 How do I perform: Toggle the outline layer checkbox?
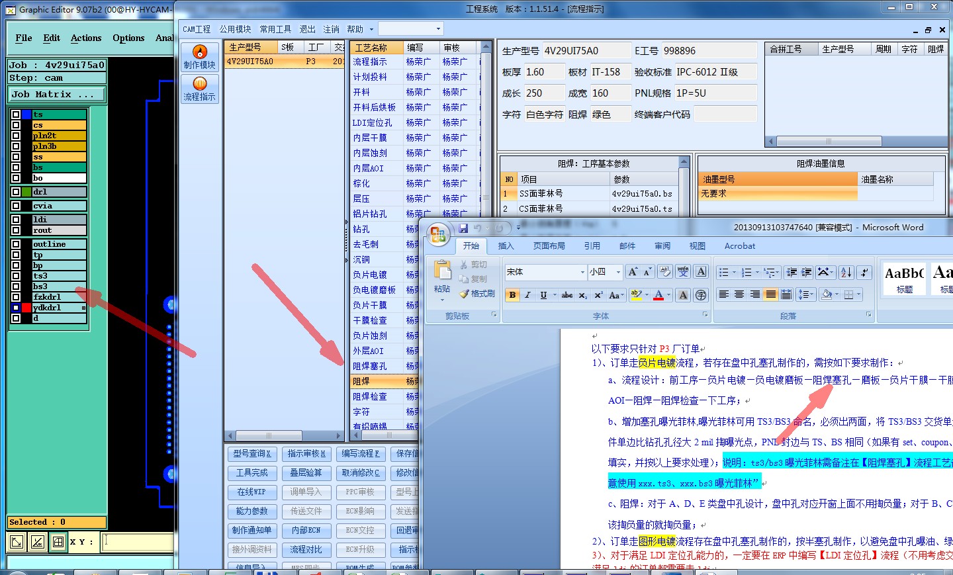pyautogui.click(x=16, y=244)
